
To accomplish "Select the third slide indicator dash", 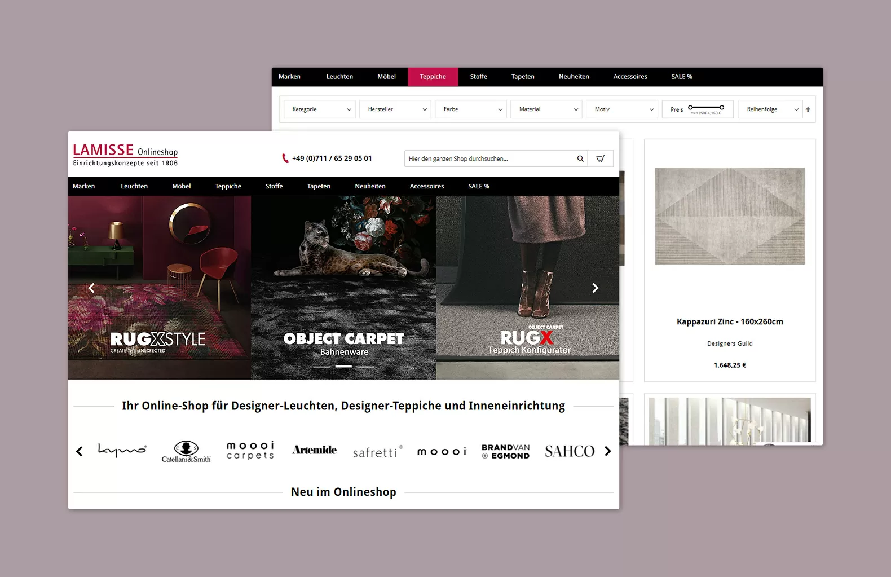I will tap(365, 367).
